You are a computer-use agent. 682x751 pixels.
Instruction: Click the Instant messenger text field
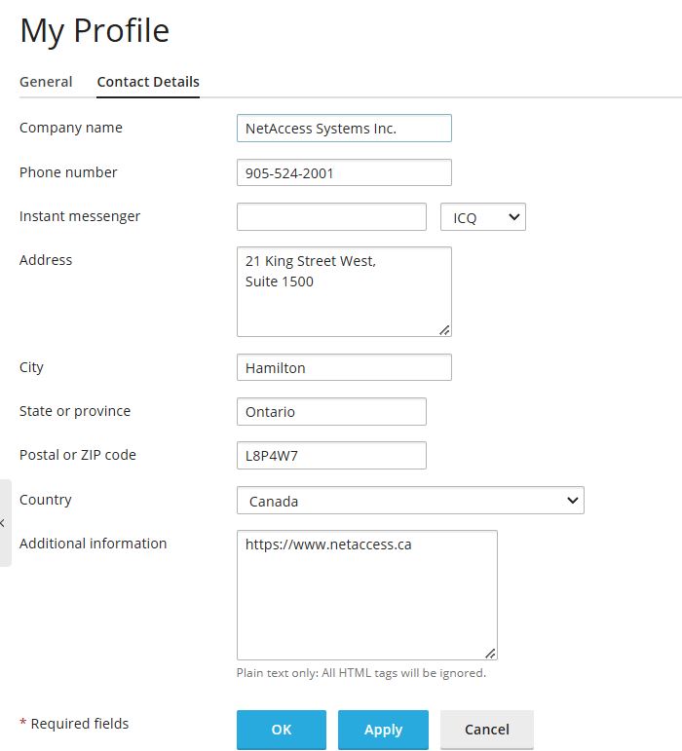pos(331,217)
